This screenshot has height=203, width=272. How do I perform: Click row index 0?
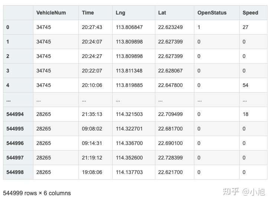coord(8,27)
